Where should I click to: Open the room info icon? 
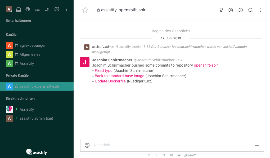241,10
